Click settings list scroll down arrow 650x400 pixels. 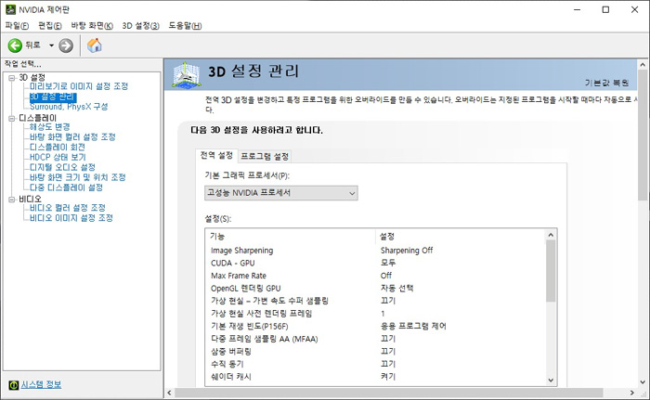click(551, 381)
